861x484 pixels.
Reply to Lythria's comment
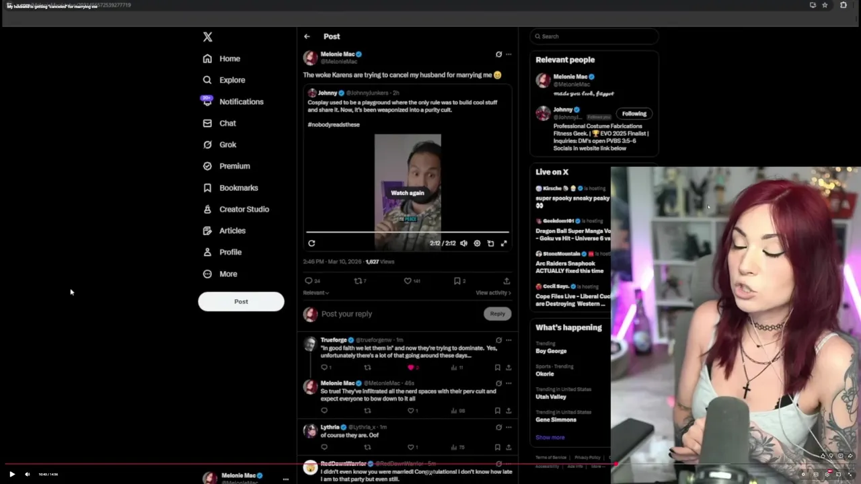pyautogui.click(x=324, y=447)
